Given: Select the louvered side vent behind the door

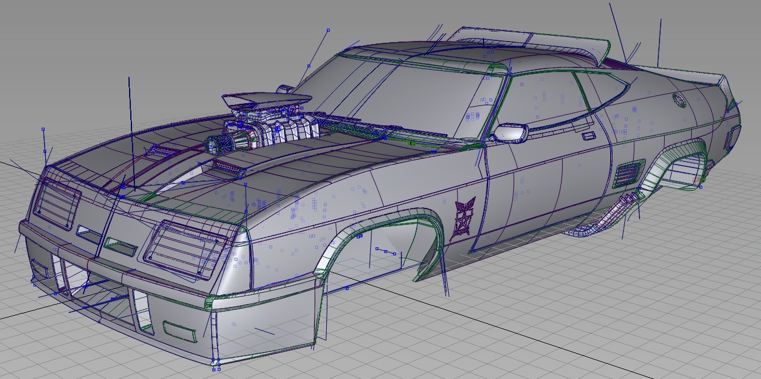Looking at the screenshot, I should point(628,174).
